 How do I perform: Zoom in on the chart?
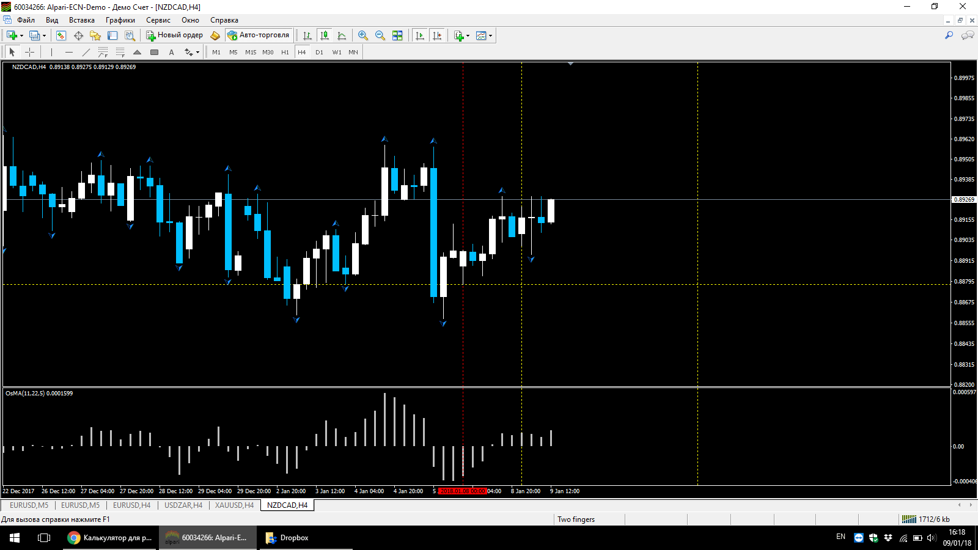click(x=363, y=35)
